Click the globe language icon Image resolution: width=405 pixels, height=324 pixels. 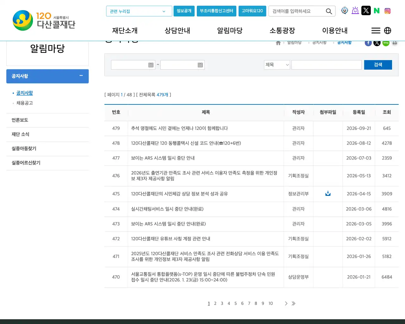(388, 30)
